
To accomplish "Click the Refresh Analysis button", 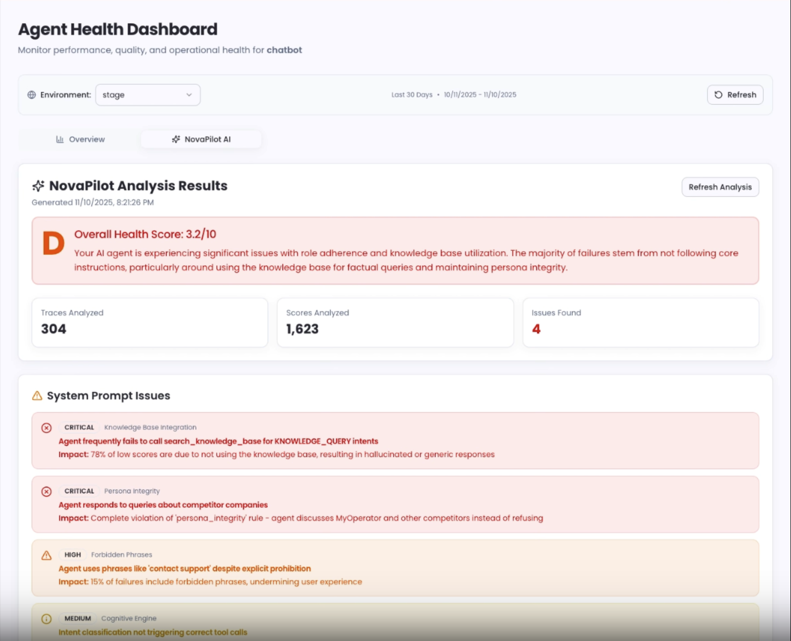I will 719,187.
